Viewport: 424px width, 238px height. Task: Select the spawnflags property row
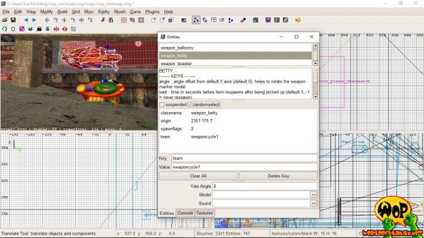click(x=238, y=129)
